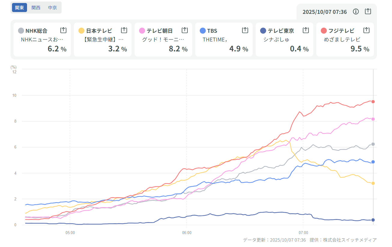Click the テレビ朝日 pink endpoint marker
392x247 pixels.
(373, 119)
